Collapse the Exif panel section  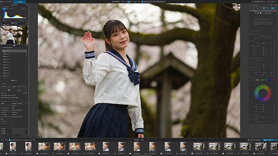(1, 84)
